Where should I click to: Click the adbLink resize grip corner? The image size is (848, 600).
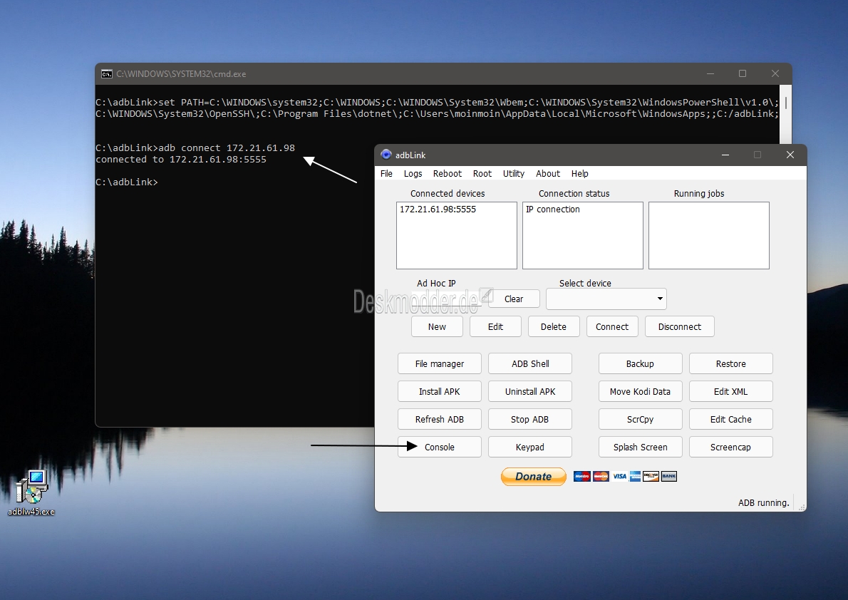(x=802, y=507)
